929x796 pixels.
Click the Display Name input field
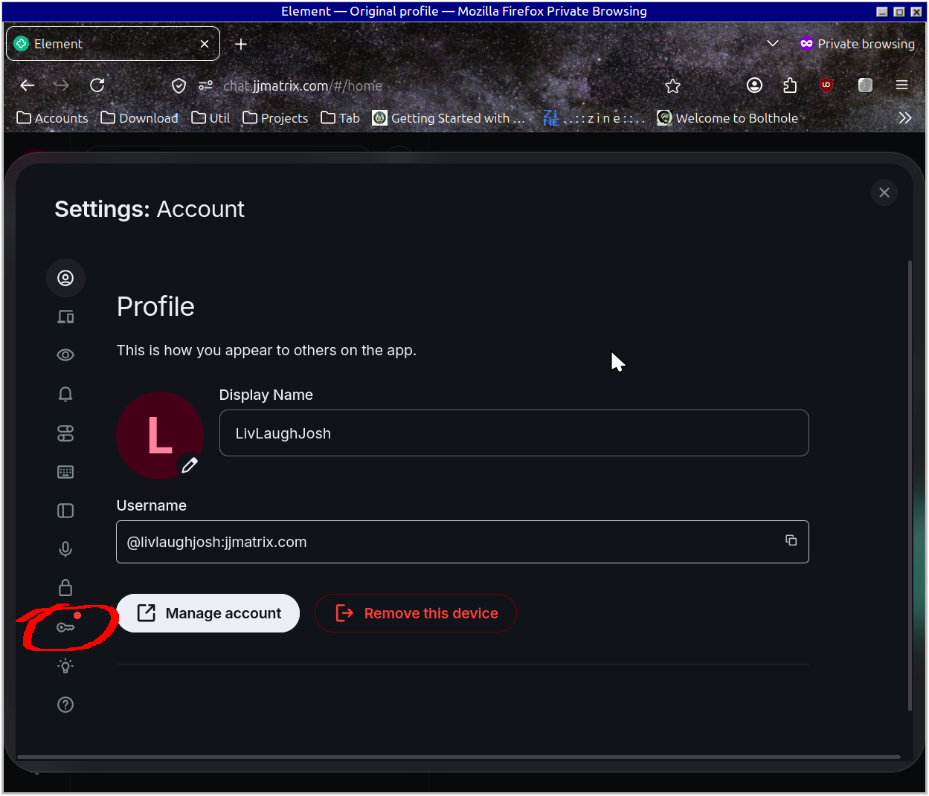click(514, 433)
